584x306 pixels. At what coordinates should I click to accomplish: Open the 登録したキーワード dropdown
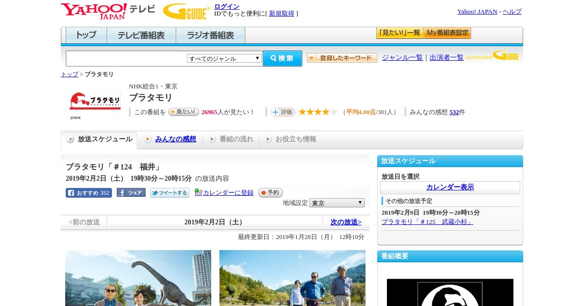coord(342,58)
